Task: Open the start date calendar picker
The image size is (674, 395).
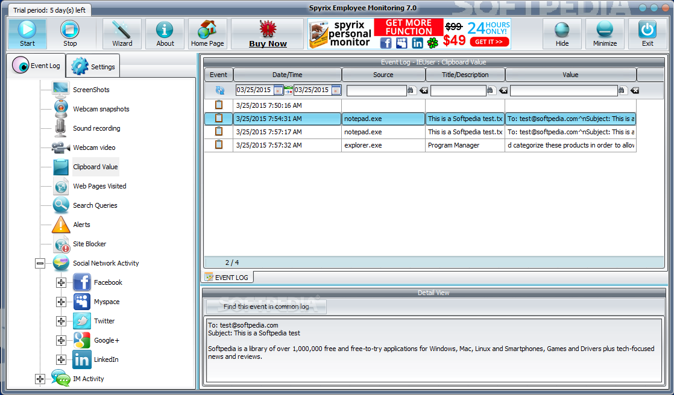Action: [278, 90]
